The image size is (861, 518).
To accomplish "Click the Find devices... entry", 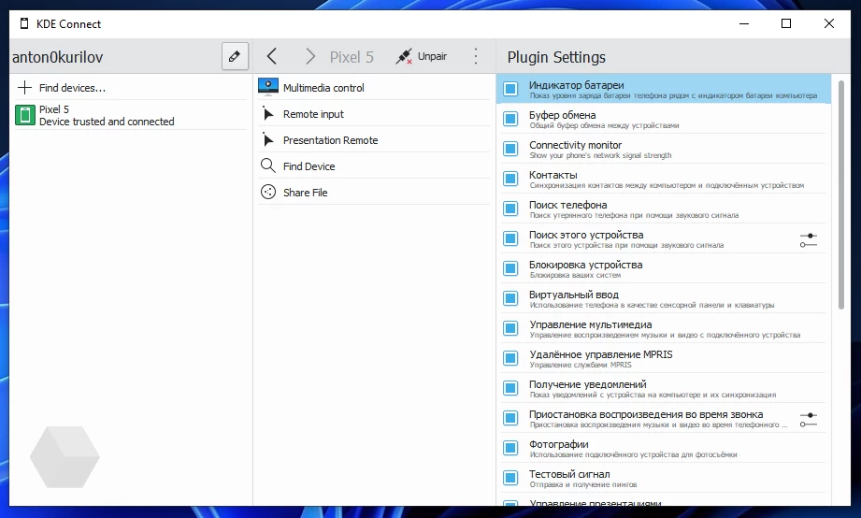I will tap(72, 88).
